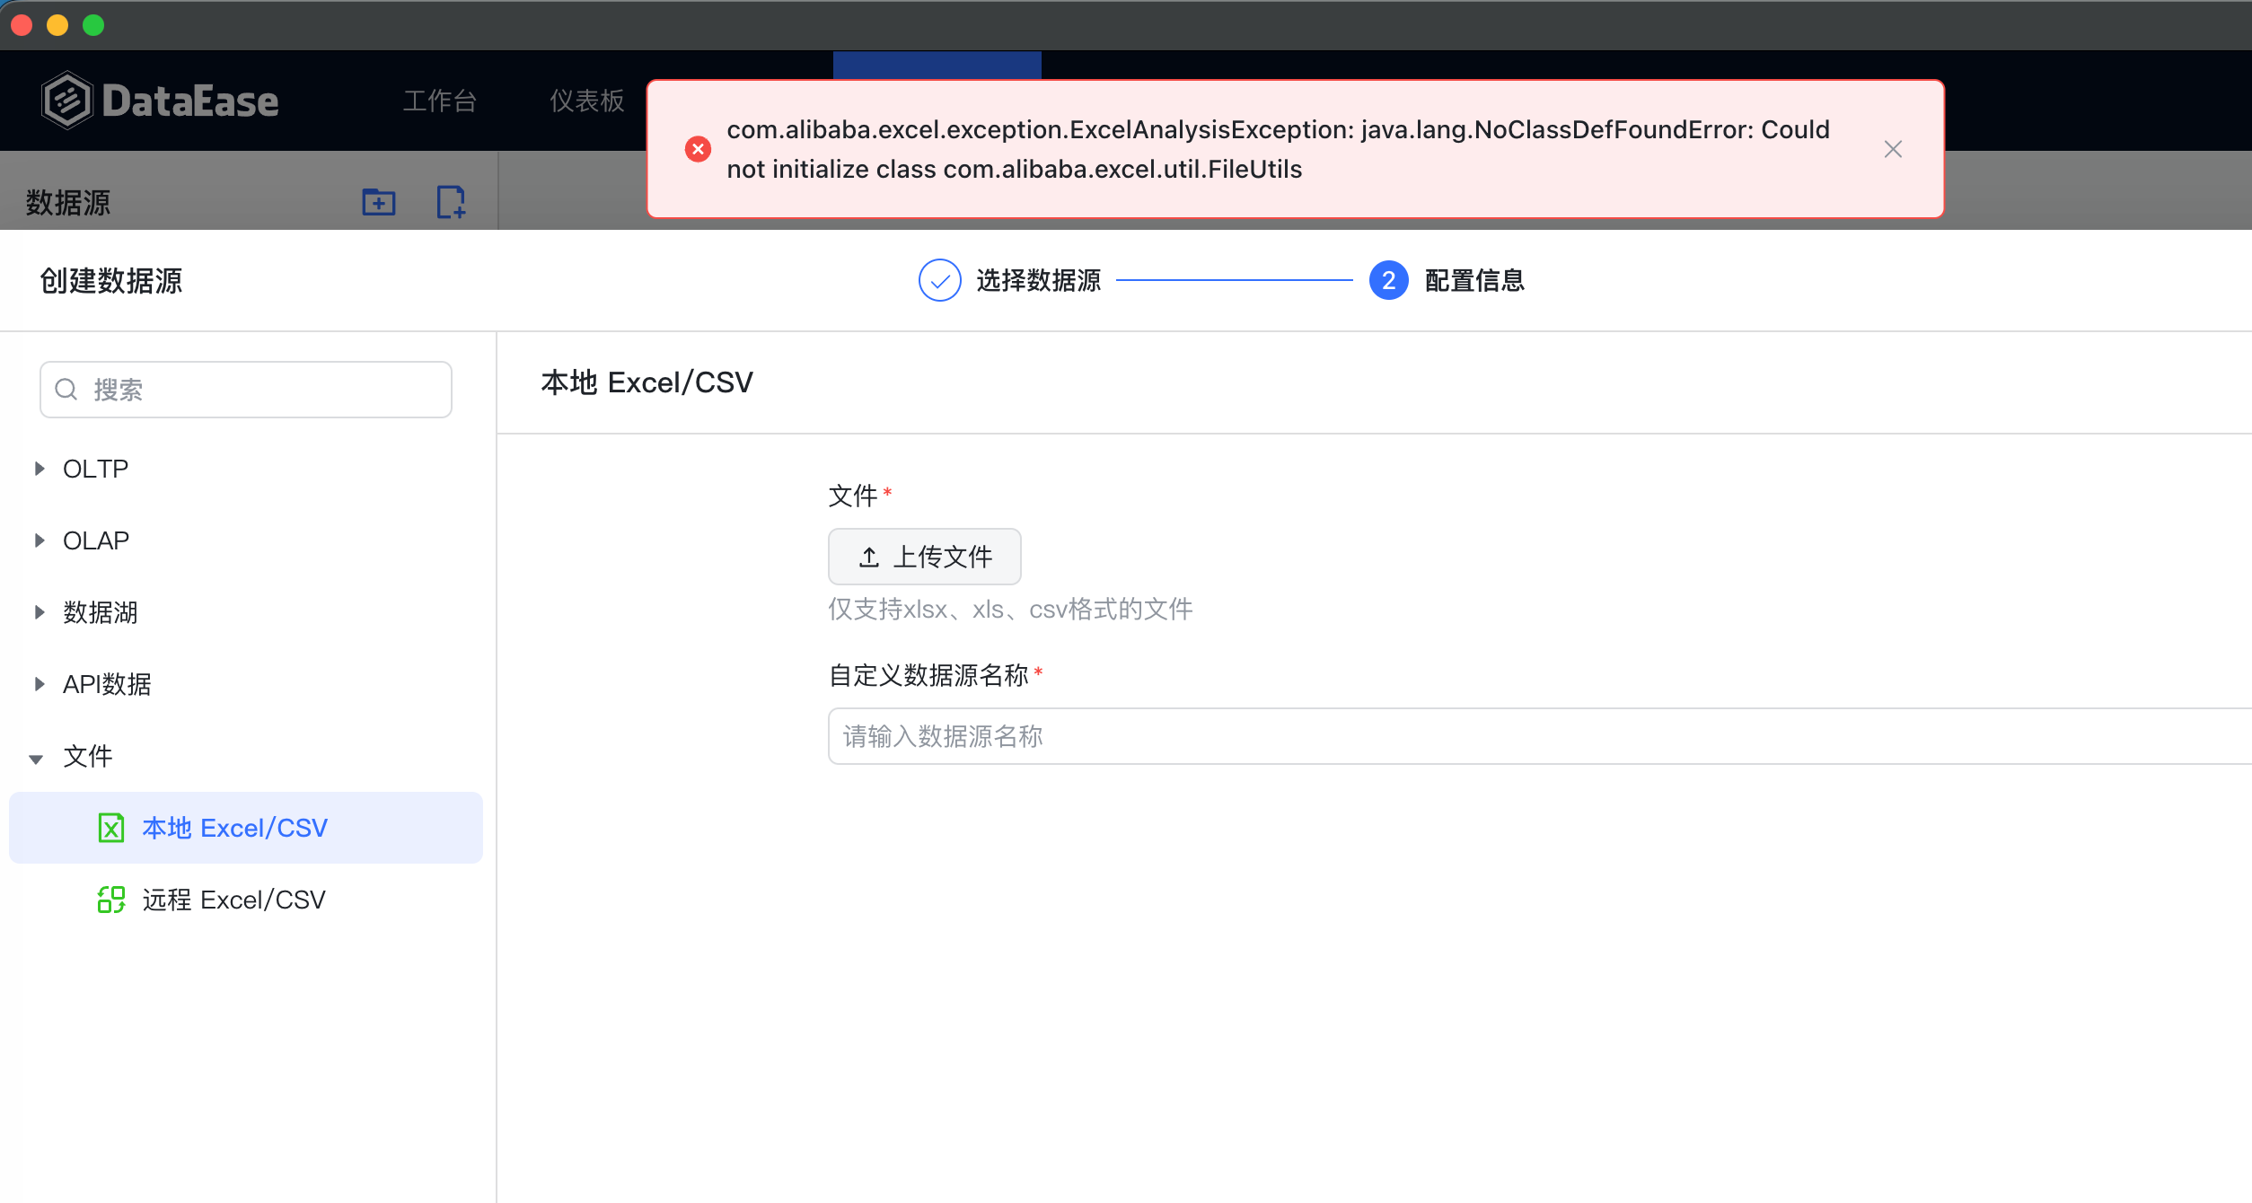Click step 2 配置信息 indicator
2252x1203 pixels.
pyautogui.click(x=1447, y=281)
